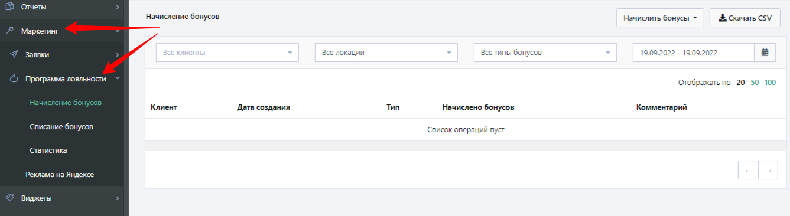
Task: Click the thumbs-up icon beside Программа лояльности
Action: tap(14, 78)
